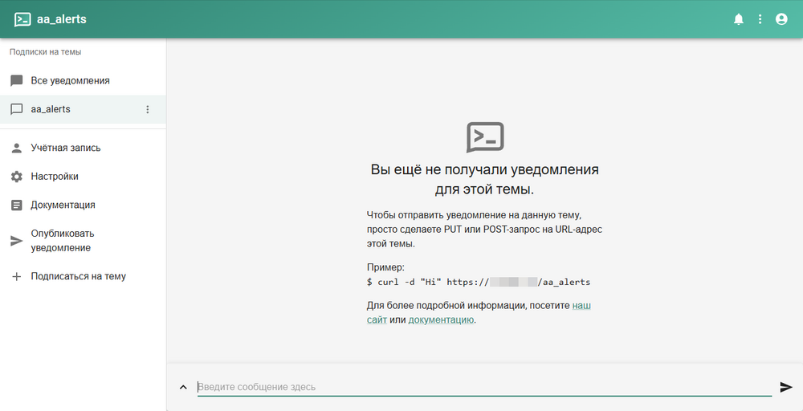Select the aa_alerts topic subscription
The image size is (803, 411).
51,109
